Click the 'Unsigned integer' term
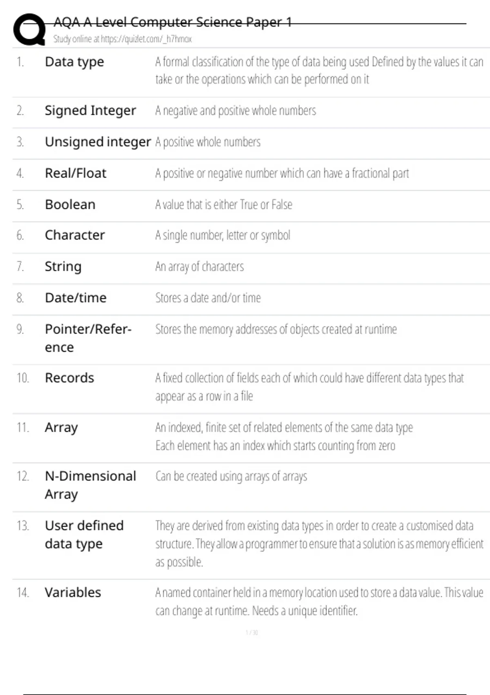490x695 pixels. coord(98,142)
